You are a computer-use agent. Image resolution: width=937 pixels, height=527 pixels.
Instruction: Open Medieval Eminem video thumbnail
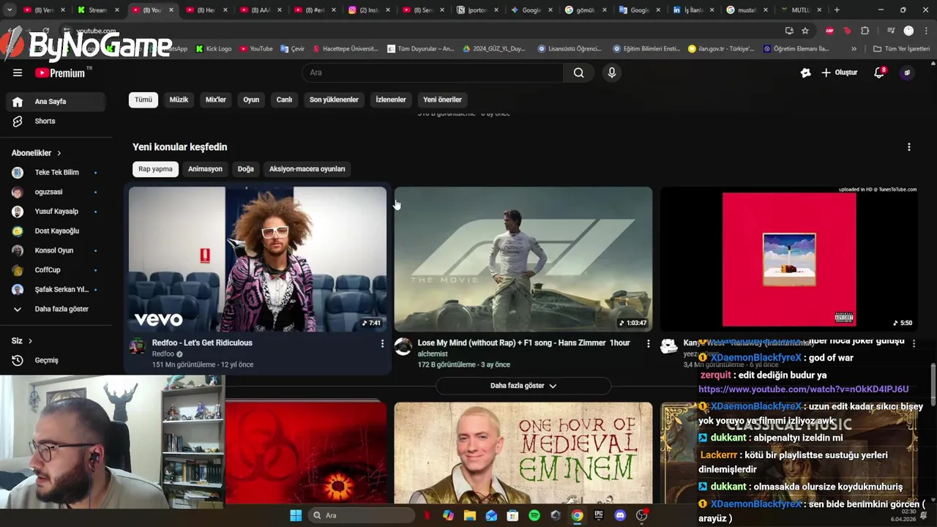tap(523, 453)
